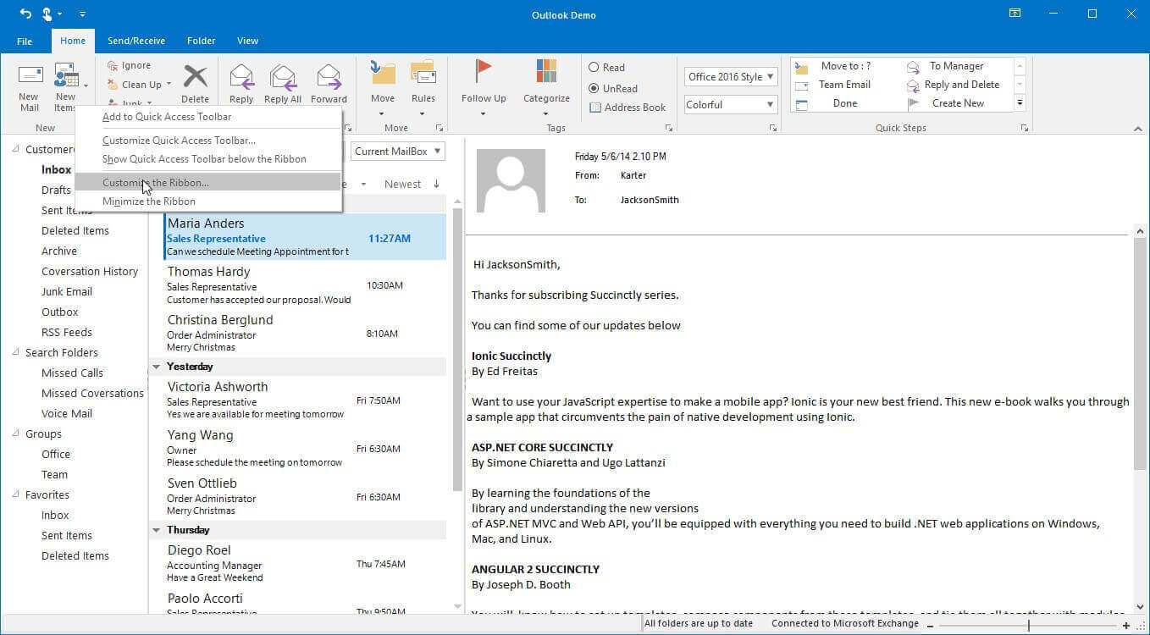The image size is (1150, 635).
Task: Open the Missed Calls search folder
Action: pyautogui.click(x=72, y=373)
